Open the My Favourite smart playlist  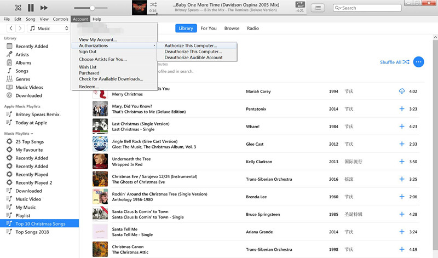[29, 150]
